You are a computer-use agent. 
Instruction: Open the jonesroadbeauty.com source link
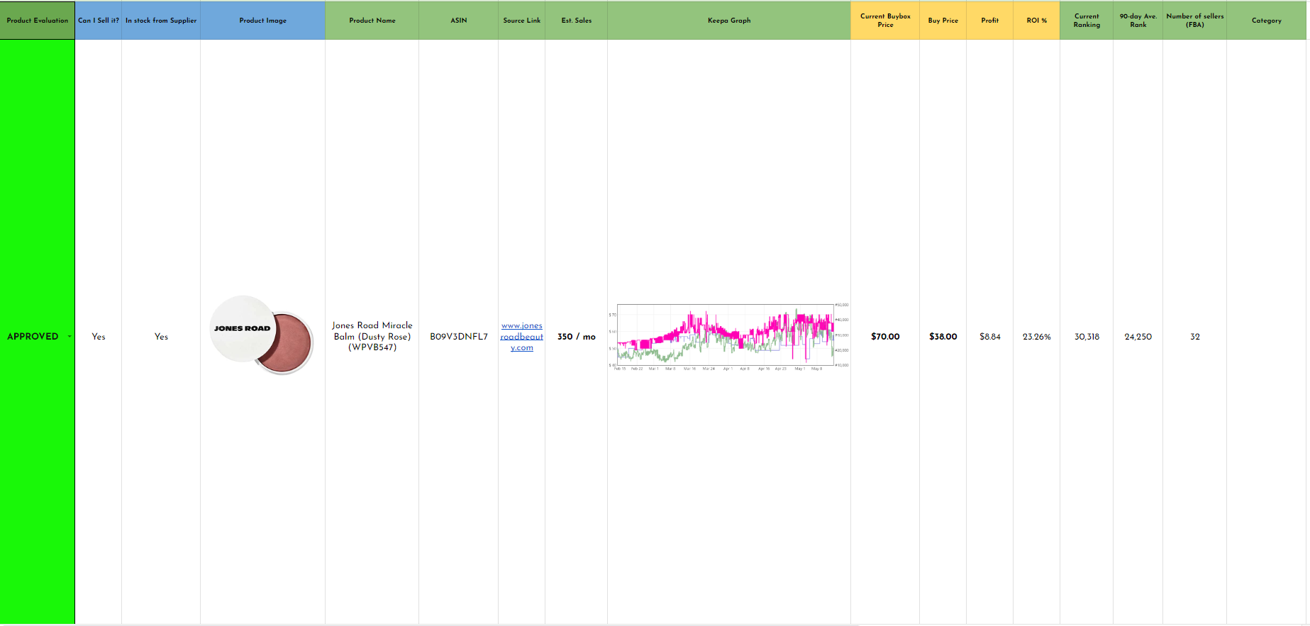pyautogui.click(x=522, y=337)
